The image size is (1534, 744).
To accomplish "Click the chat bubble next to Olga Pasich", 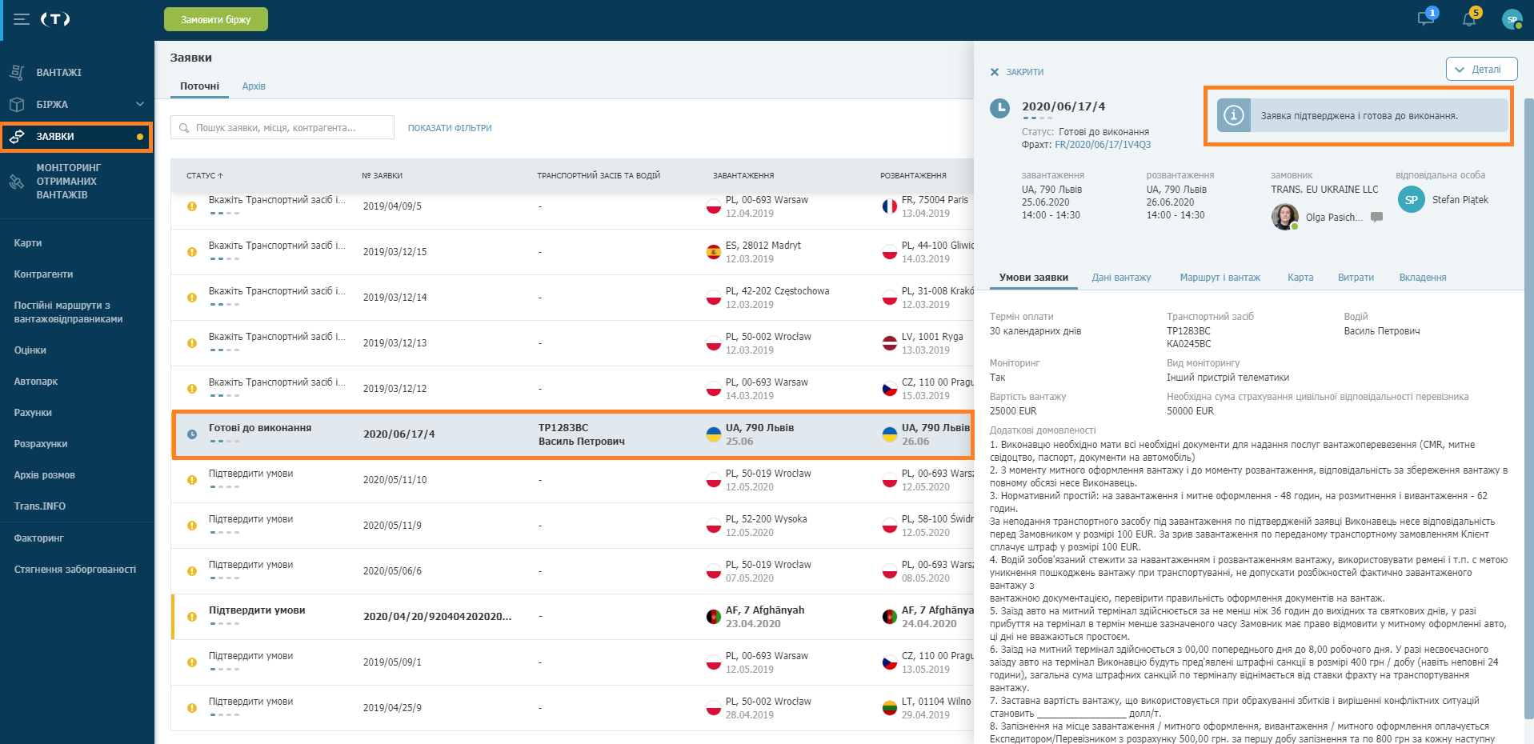I will pos(1376,217).
